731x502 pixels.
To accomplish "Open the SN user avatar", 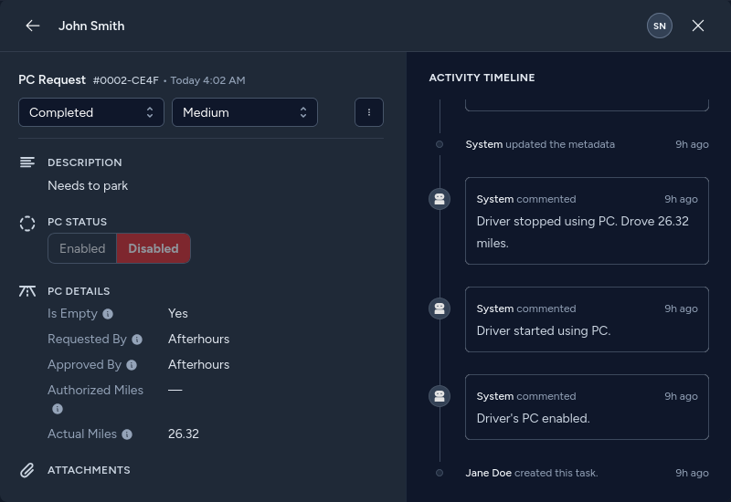I will click(x=659, y=26).
